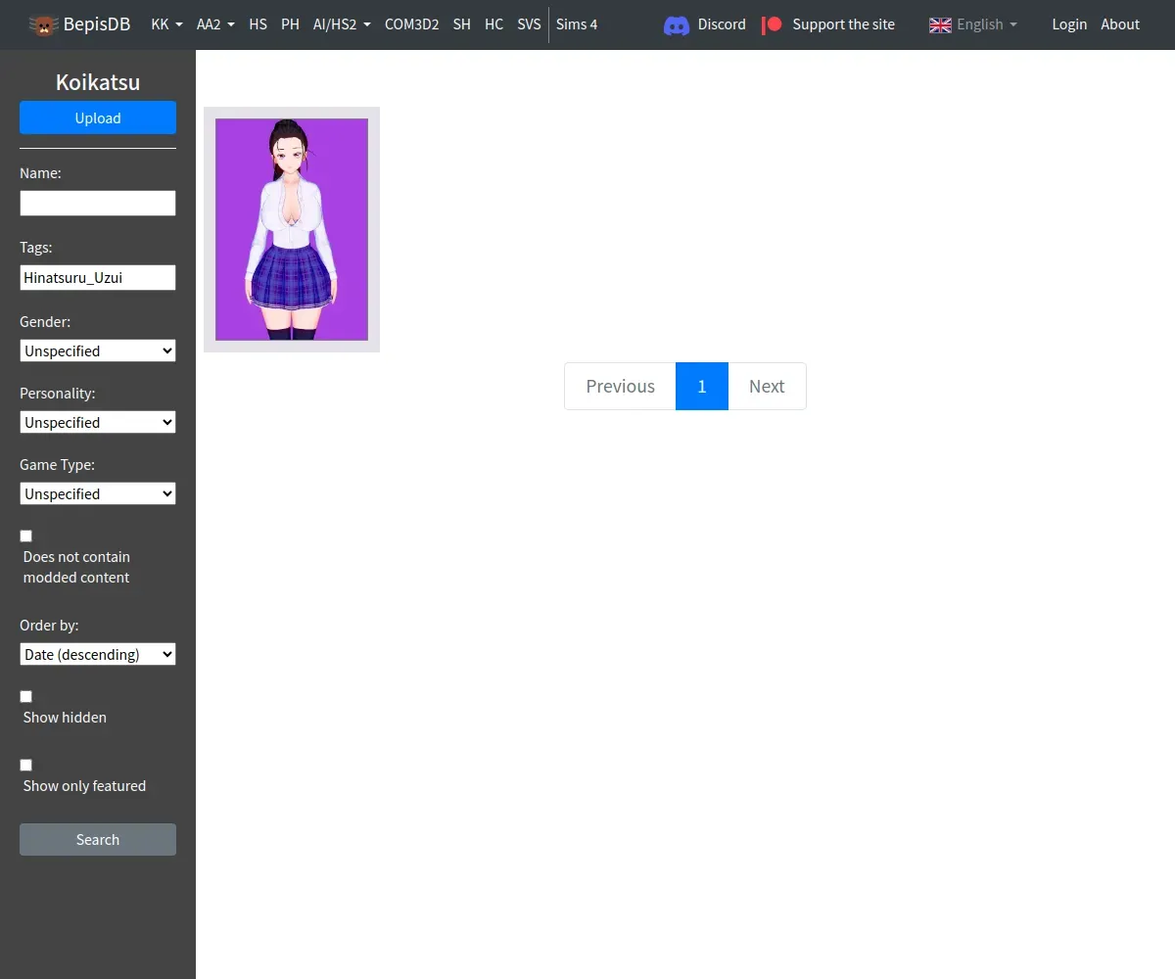Open the Order by dropdown
Viewport: 1175px width, 979px height.
[98, 654]
